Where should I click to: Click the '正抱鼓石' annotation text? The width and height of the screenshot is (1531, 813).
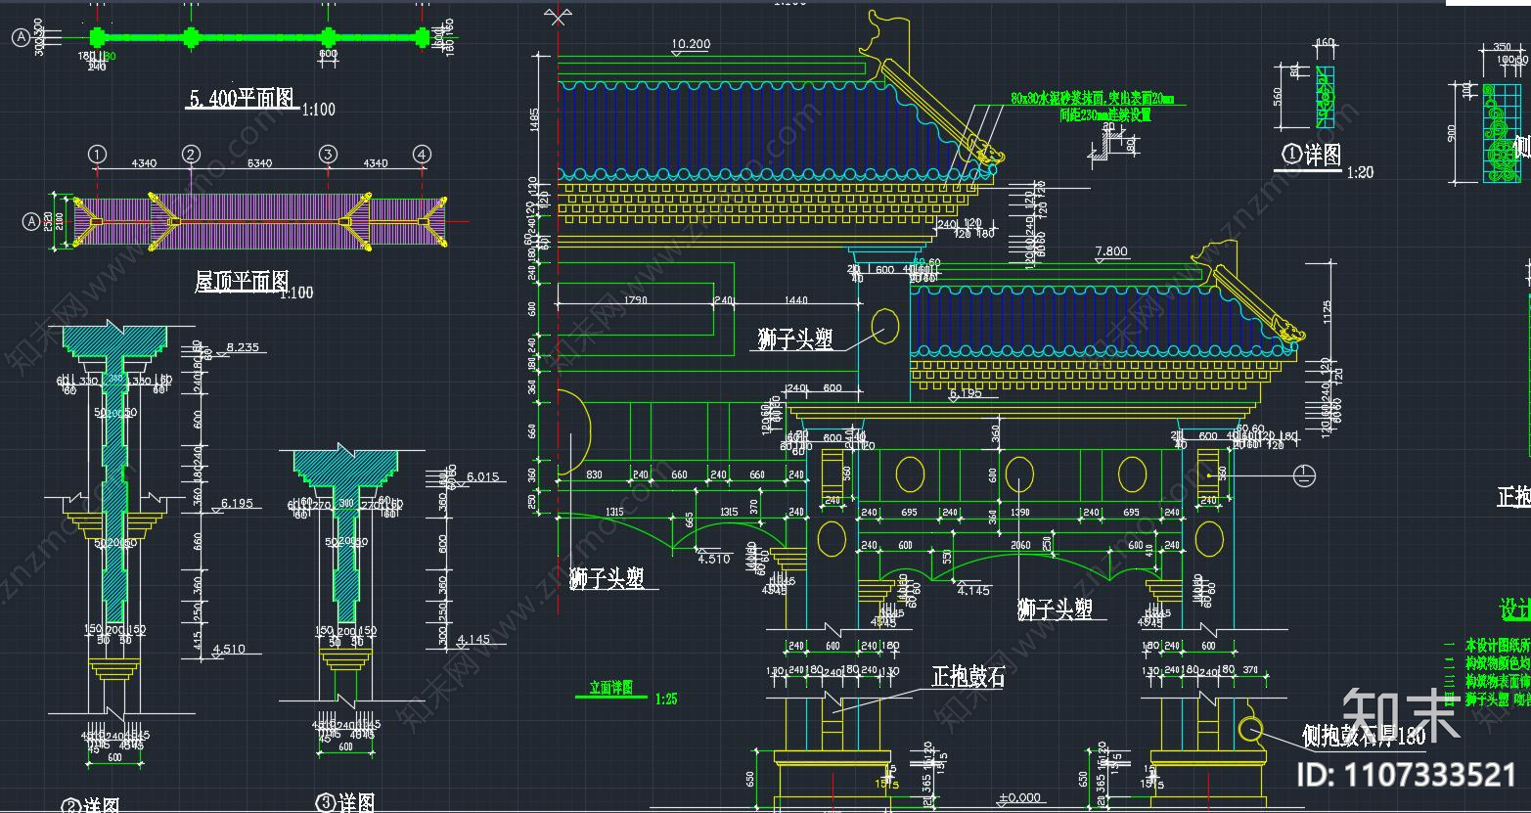[x=968, y=676]
